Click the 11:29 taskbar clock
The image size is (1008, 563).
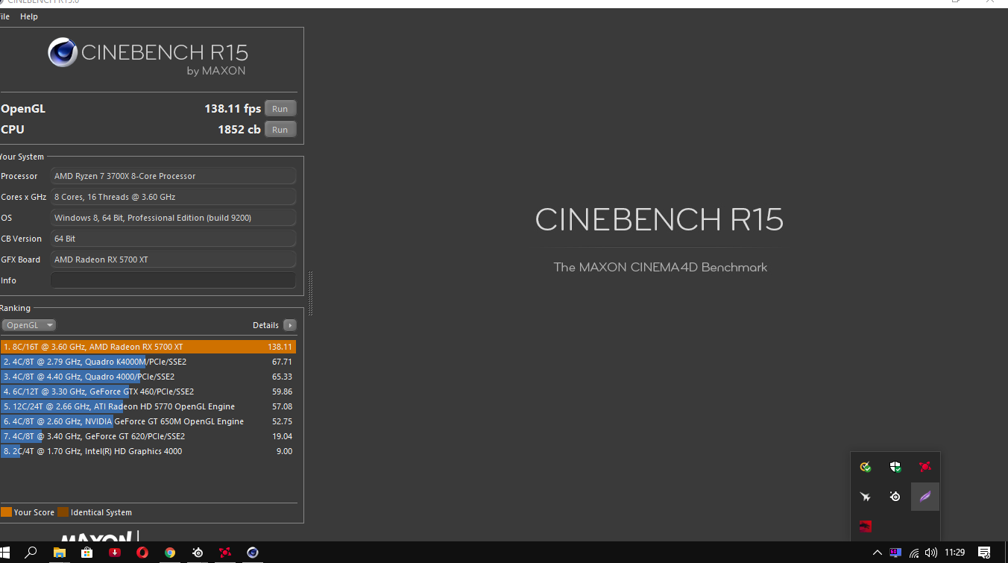pos(954,553)
